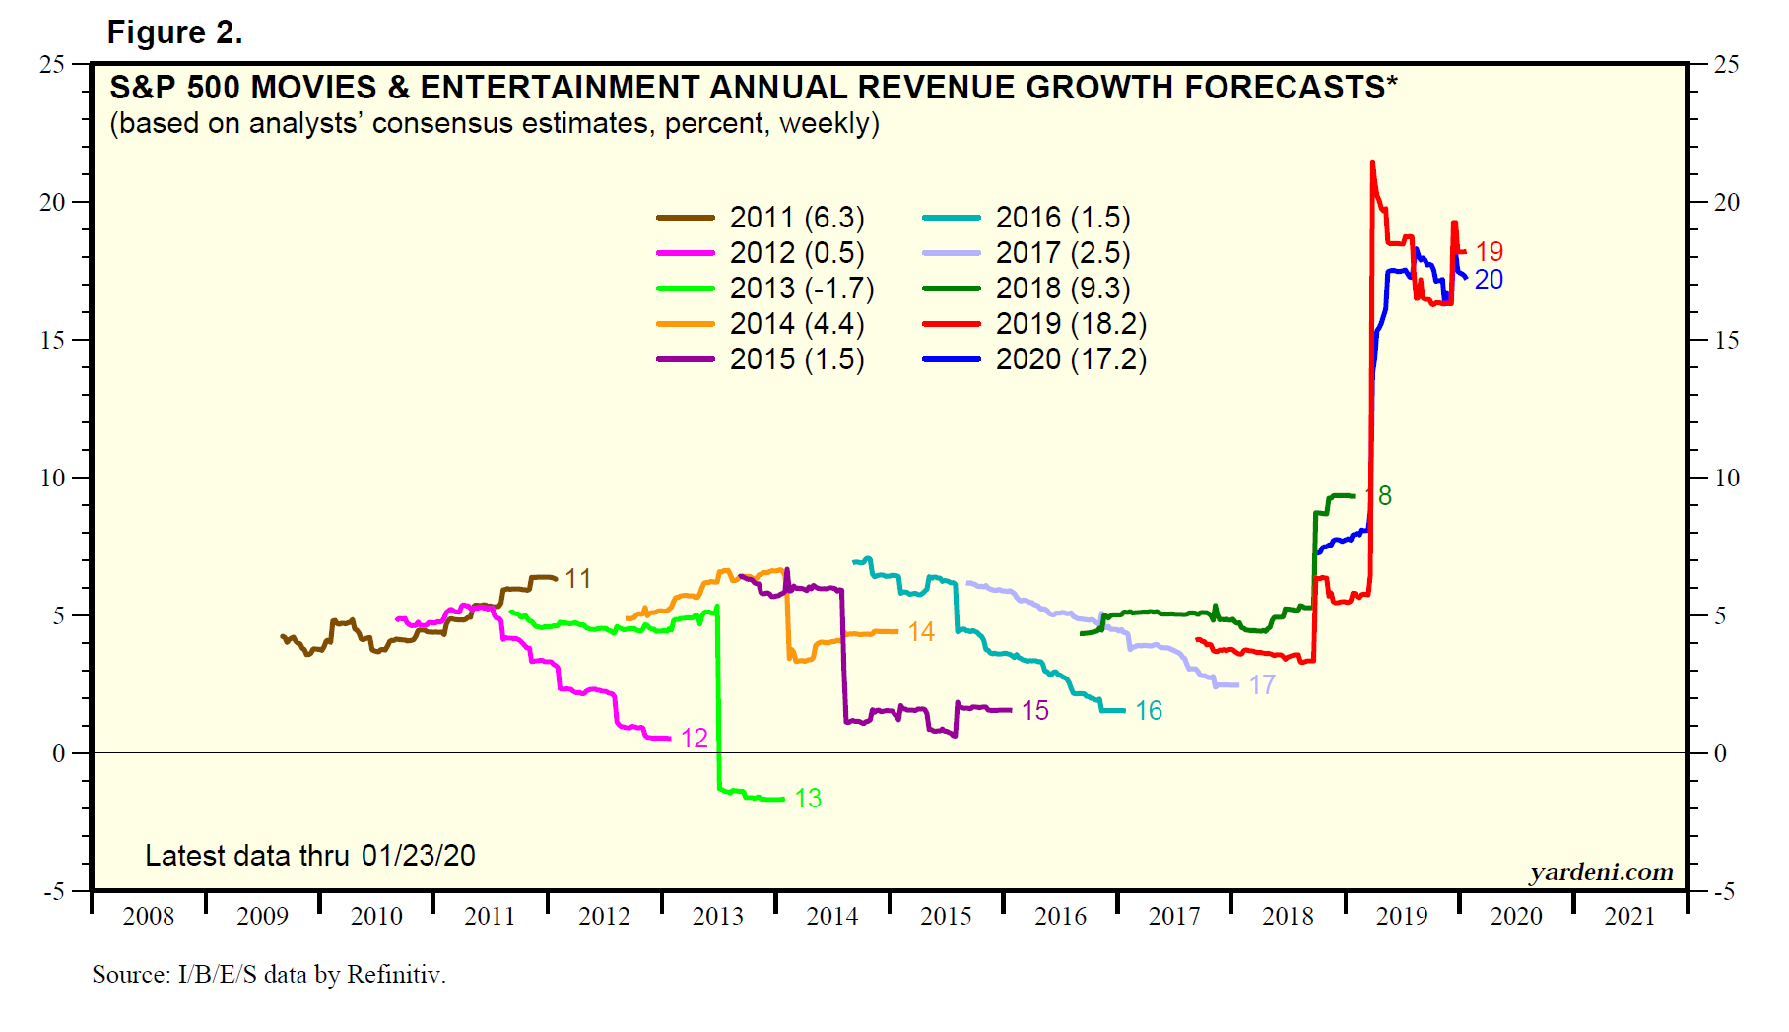Screen dimensions: 1789x1032
Task: Click the "Latest data thru 01/23/20" note
Action: pyautogui.click(x=310, y=855)
